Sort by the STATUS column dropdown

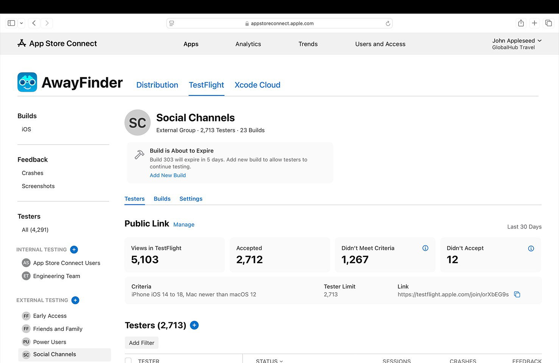click(269, 361)
